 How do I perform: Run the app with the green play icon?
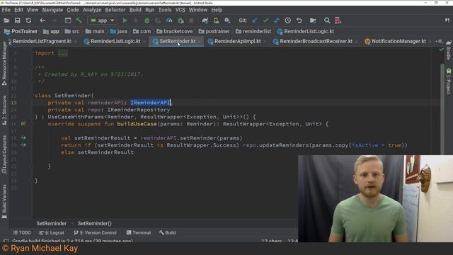click(x=125, y=21)
